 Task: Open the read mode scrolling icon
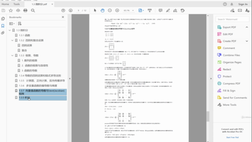(x=150, y=11)
